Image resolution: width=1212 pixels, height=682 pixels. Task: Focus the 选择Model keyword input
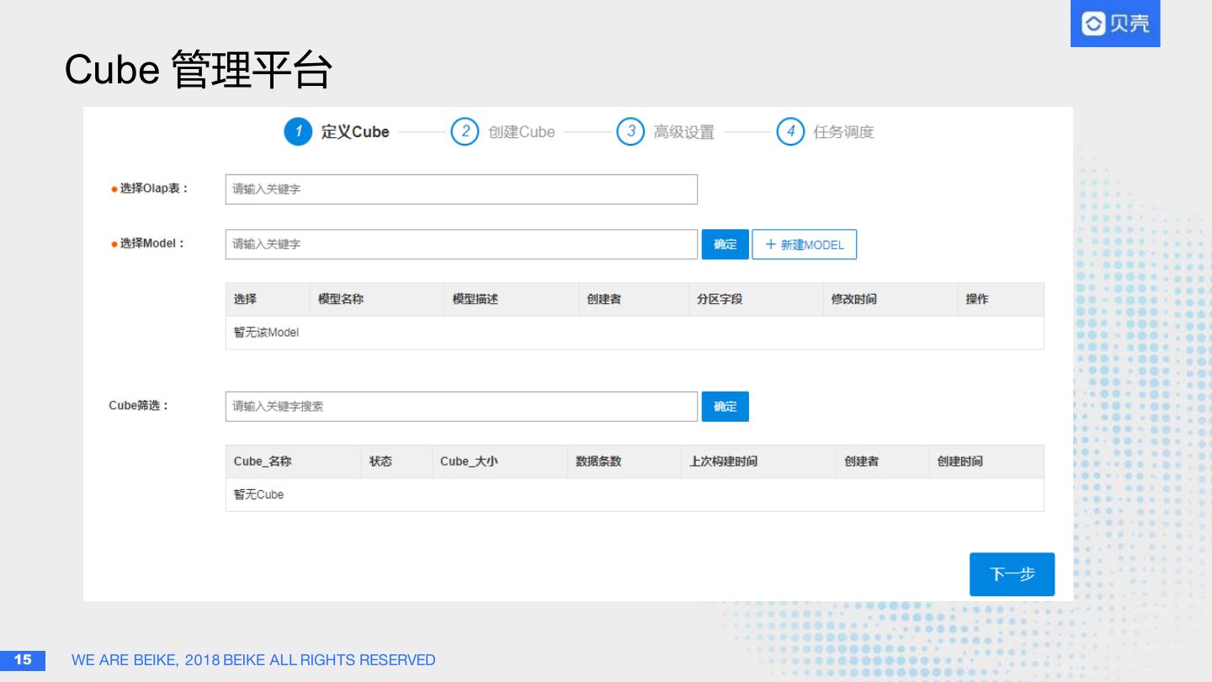coord(461,244)
